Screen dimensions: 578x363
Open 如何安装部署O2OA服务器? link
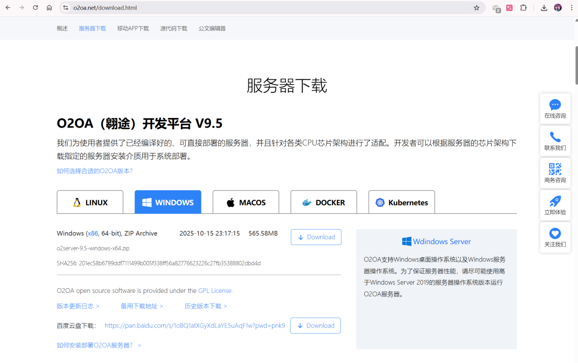click(x=99, y=345)
